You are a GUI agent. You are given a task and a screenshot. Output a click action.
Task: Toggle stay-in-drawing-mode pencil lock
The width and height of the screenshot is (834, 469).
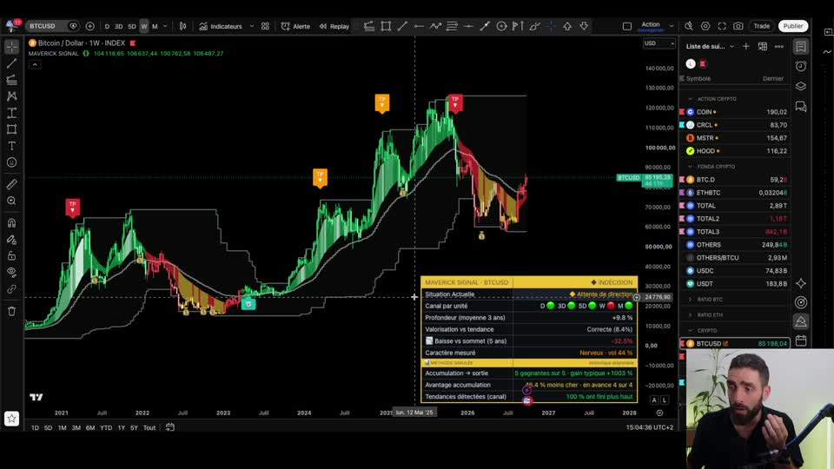click(11, 240)
